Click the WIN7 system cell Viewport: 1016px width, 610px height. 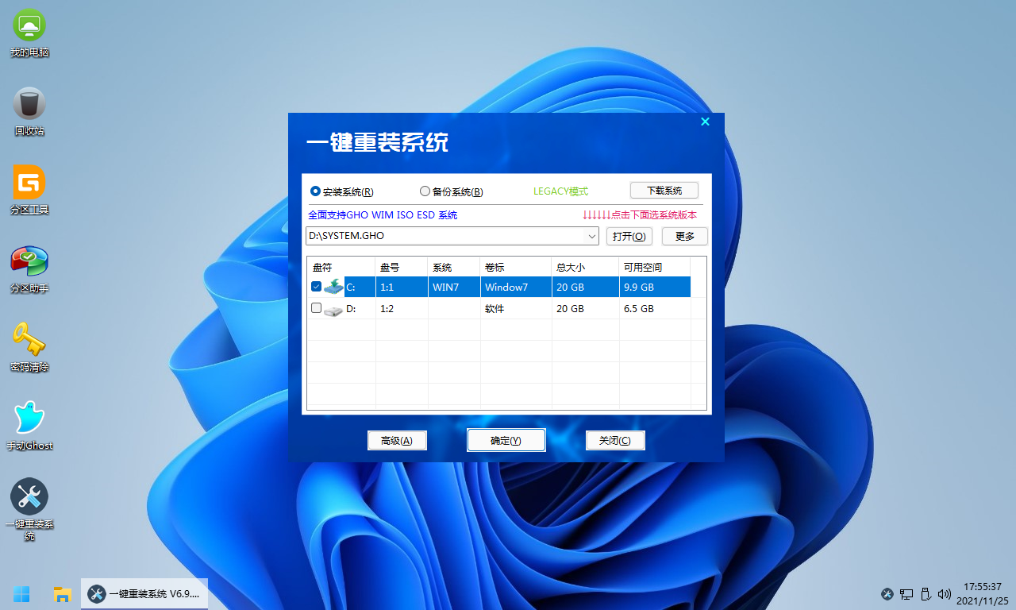(x=454, y=287)
